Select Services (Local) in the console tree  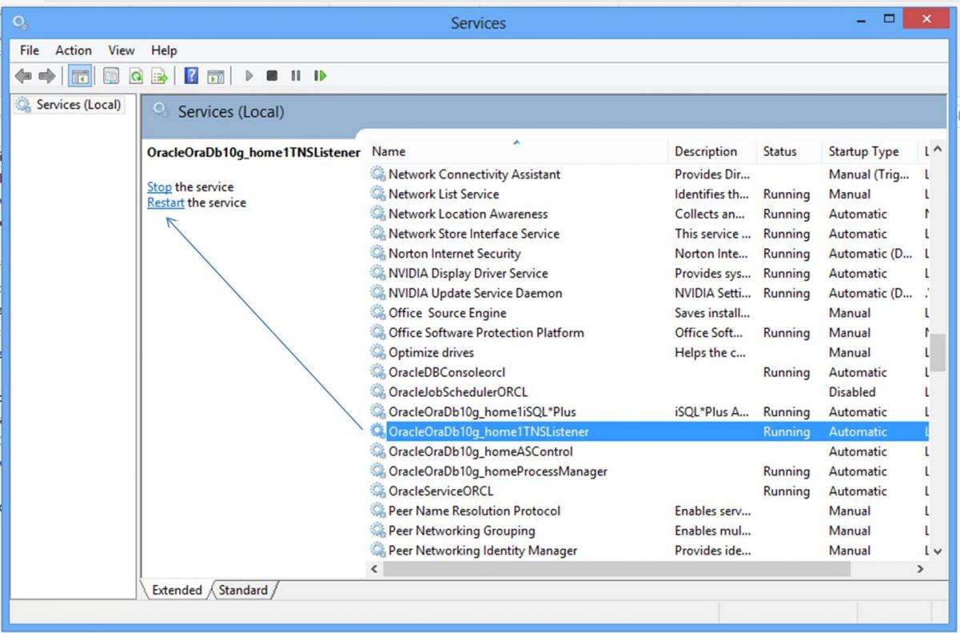(78, 105)
